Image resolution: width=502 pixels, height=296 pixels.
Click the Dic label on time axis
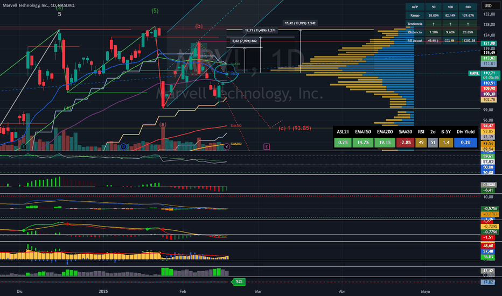(19, 291)
